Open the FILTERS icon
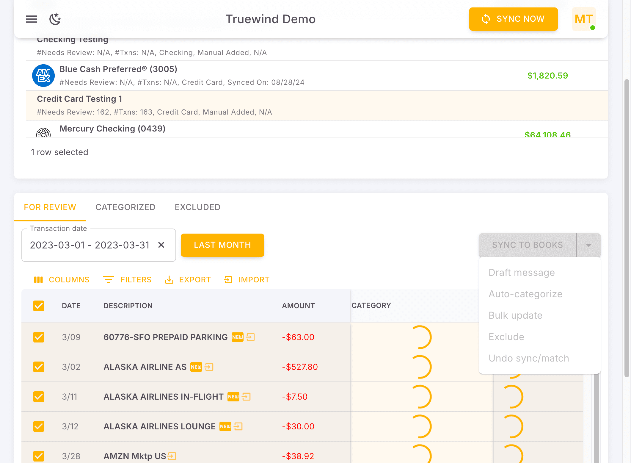The image size is (631, 463). pos(109,280)
